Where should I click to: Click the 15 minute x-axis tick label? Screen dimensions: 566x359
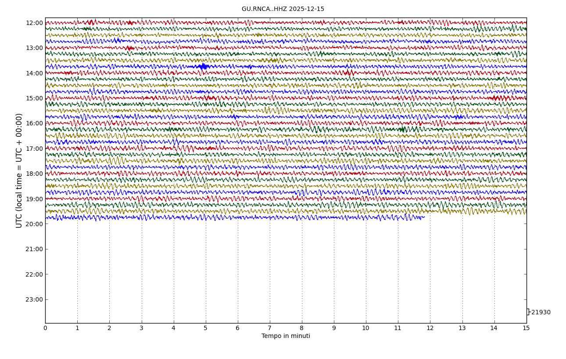pos(526,328)
